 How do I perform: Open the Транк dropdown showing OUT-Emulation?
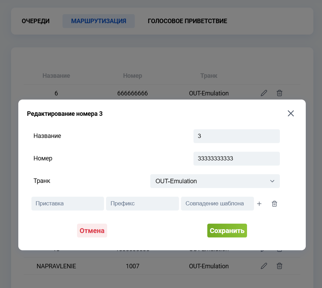click(215, 181)
